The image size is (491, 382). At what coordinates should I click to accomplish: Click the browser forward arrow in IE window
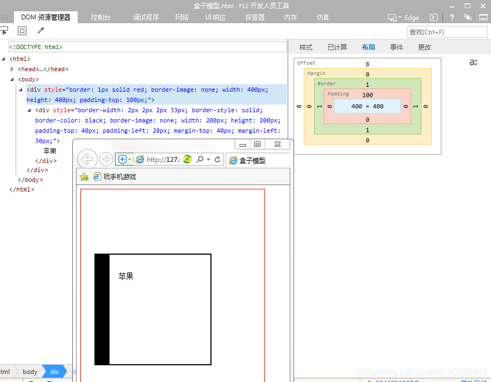(x=106, y=159)
